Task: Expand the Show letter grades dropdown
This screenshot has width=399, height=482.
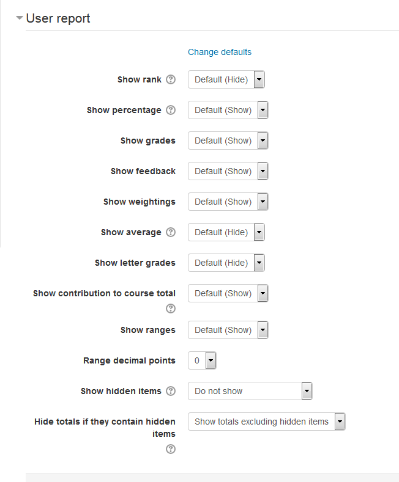Action: [226, 263]
